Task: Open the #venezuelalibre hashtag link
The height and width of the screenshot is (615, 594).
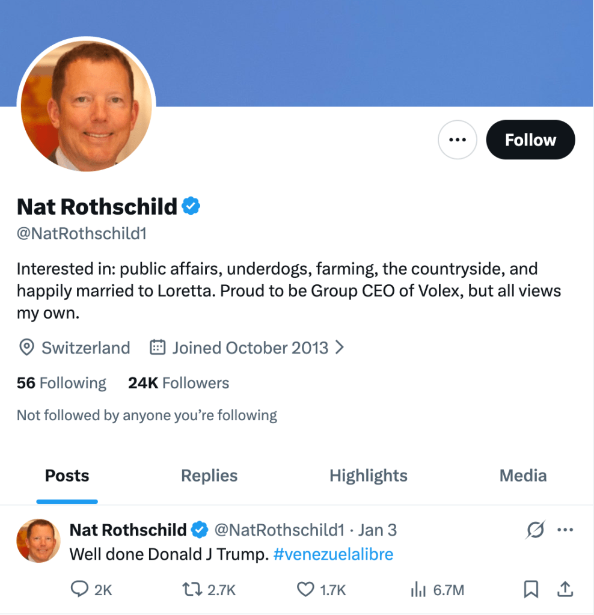Action: tap(333, 554)
